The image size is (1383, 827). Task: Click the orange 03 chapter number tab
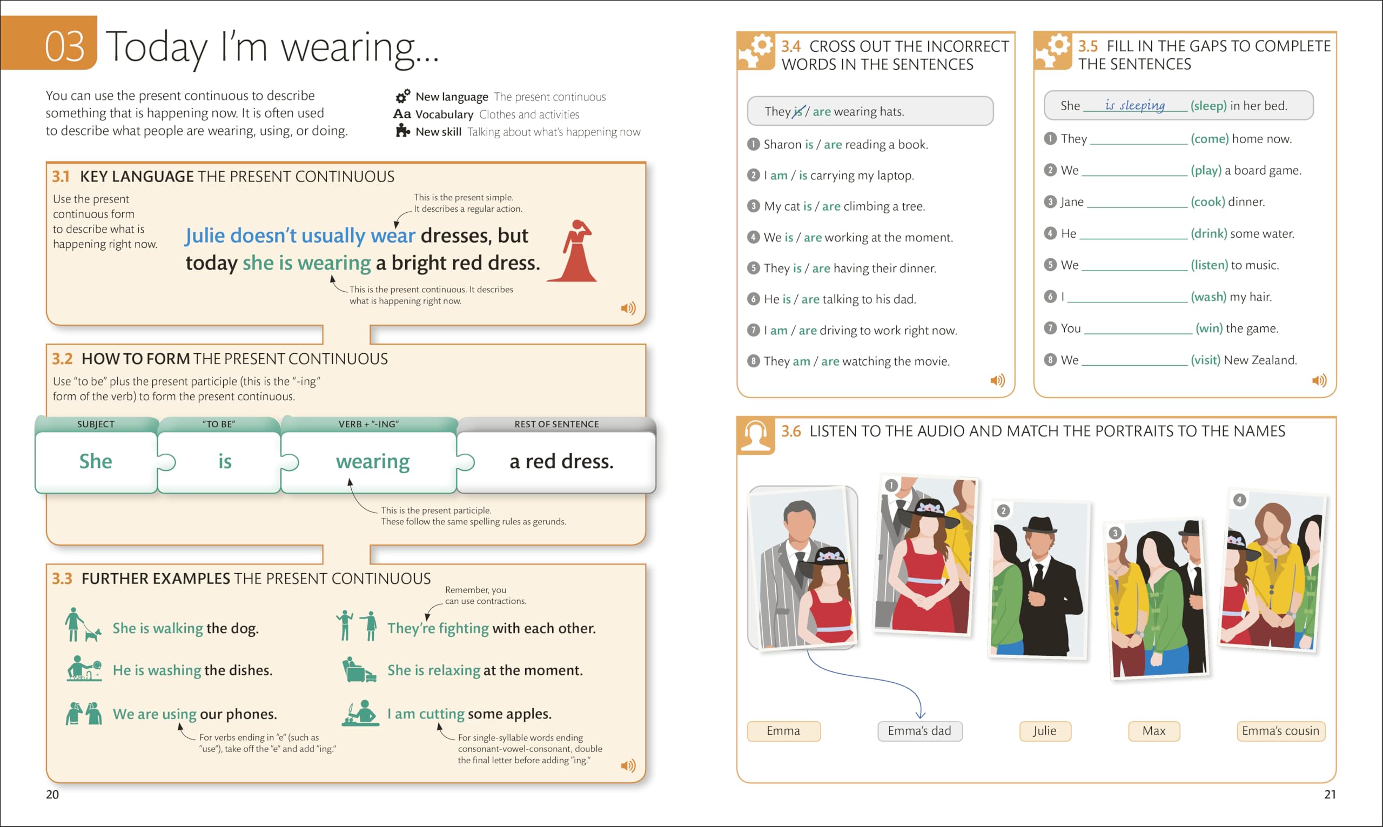(64, 46)
